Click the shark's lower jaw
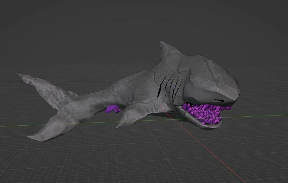Viewport: 288px width, 183px height. tap(202, 122)
